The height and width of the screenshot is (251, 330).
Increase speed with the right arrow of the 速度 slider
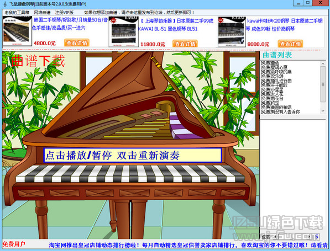(310, 237)
